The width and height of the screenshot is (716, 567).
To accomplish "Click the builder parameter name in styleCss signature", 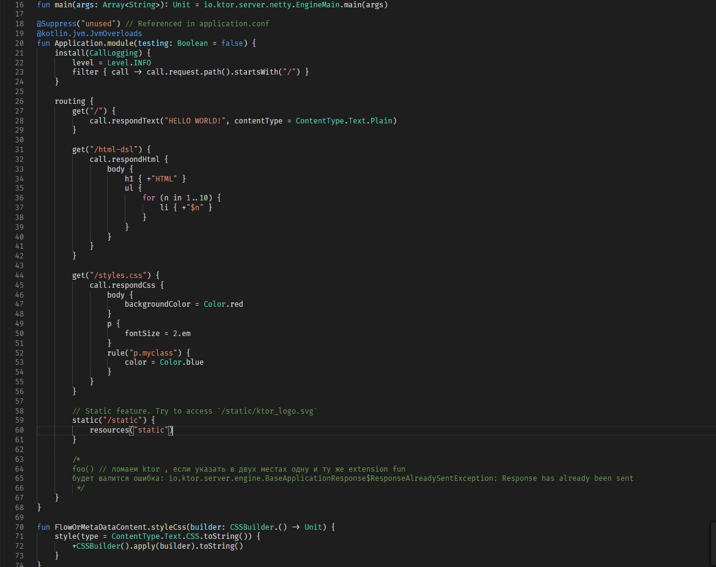I will click(206, 527).
